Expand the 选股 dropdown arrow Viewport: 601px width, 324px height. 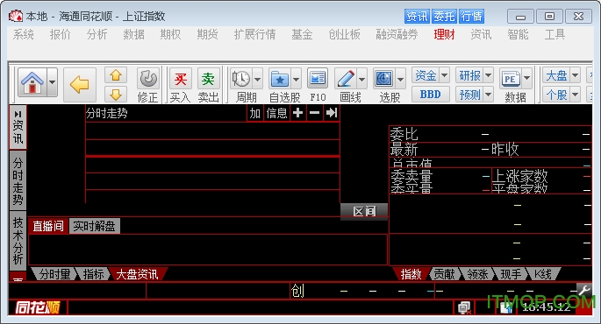pyautogui.click(x=401, y=79)
